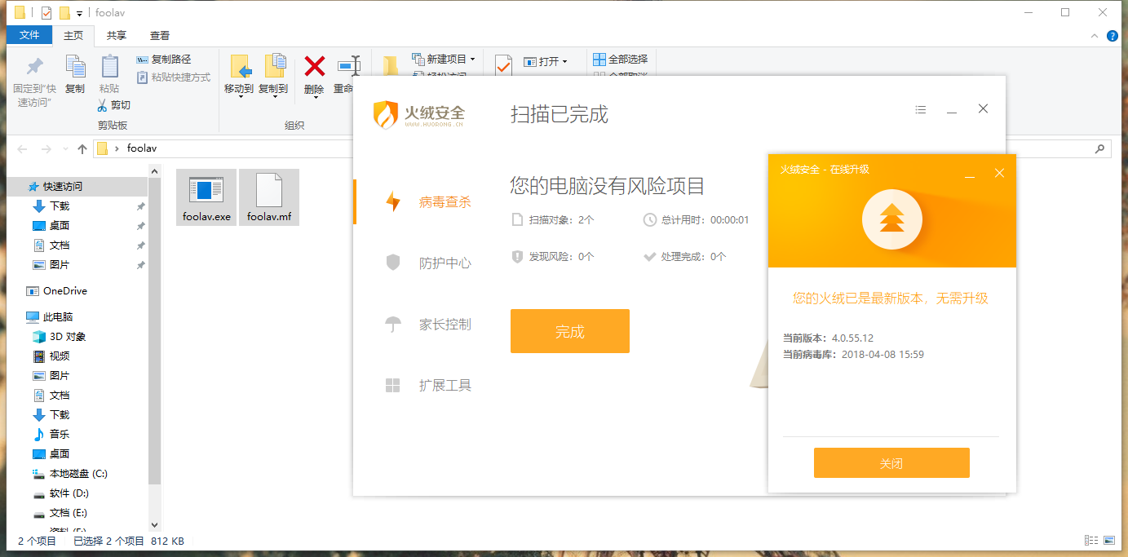Go back with the Explorer back arrow
This screenshot has height=557, width=1128.
point(22,149)
